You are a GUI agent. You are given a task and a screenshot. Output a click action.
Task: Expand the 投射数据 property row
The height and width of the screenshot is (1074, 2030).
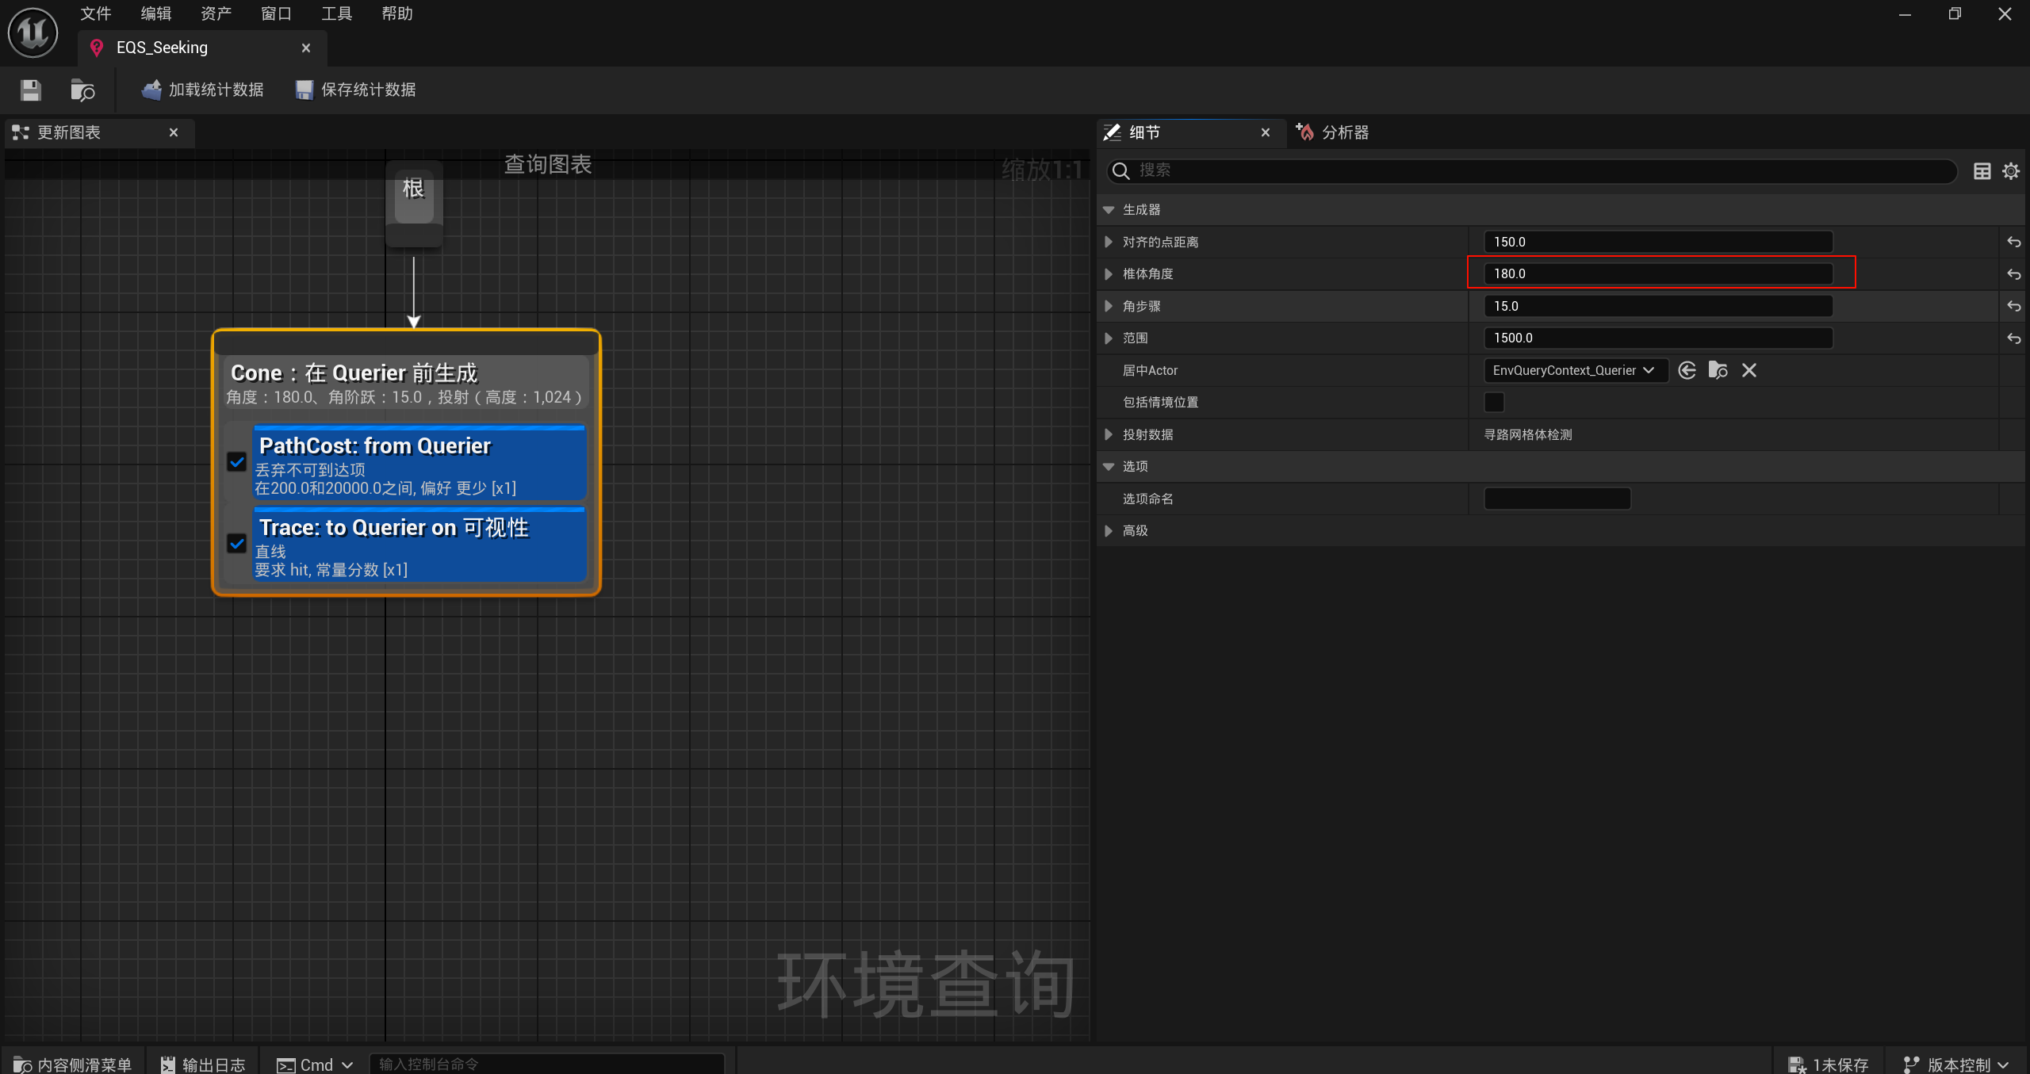(x=1109, y=434)
